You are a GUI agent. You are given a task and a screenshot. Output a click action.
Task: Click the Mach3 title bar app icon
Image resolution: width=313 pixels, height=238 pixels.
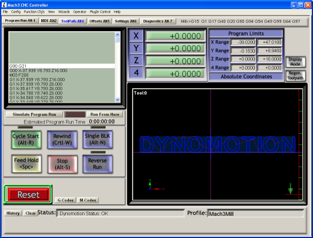click(4, 5)
